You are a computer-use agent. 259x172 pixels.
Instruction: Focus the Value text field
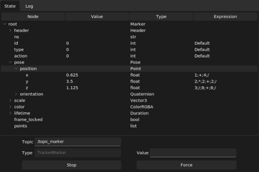[193, 153]
